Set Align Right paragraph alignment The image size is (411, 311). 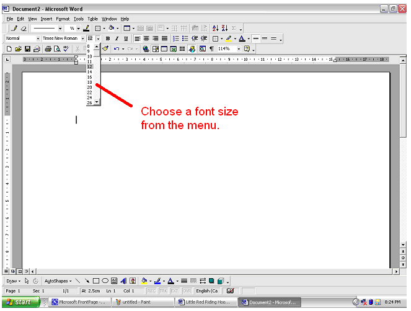156,38
